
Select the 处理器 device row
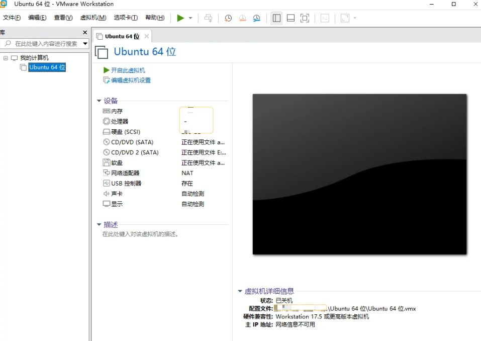[164, 122]
